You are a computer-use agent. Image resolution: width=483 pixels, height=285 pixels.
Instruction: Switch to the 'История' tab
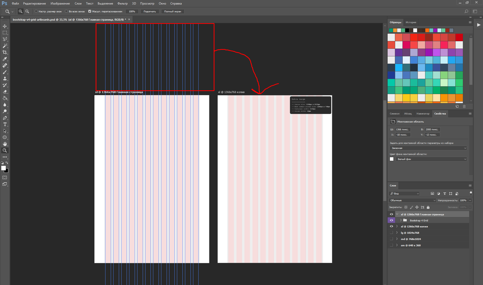click(411, 22)
